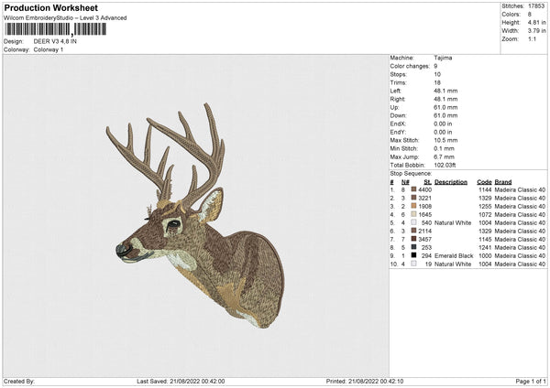
Task: Click the Stitches count 17853
Action: click(536, 6)
